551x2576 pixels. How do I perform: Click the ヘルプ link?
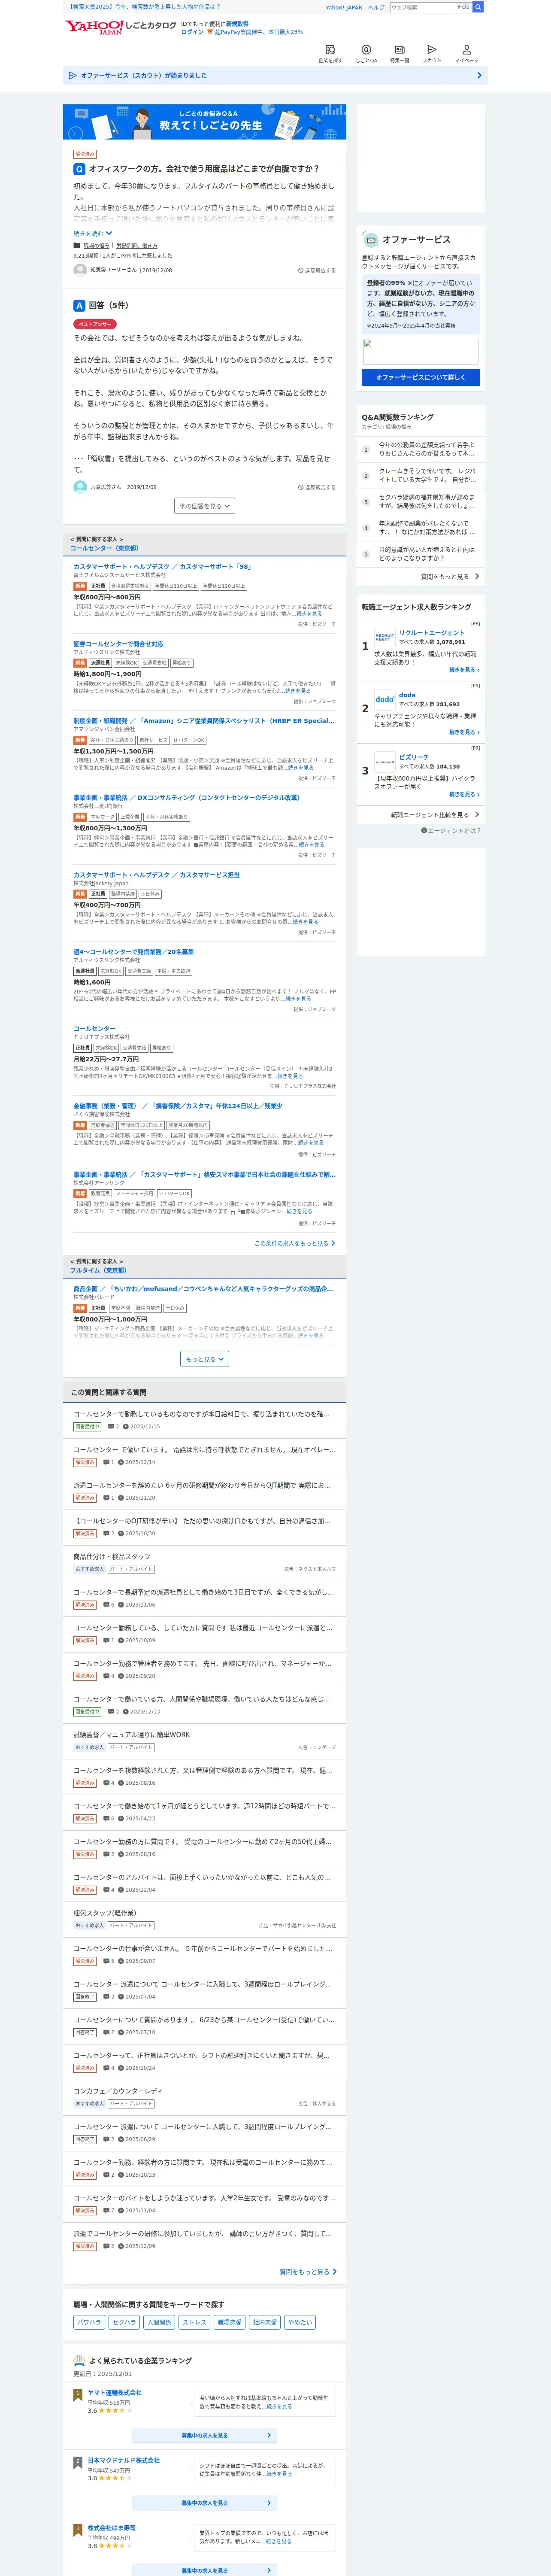click(376, 7)
